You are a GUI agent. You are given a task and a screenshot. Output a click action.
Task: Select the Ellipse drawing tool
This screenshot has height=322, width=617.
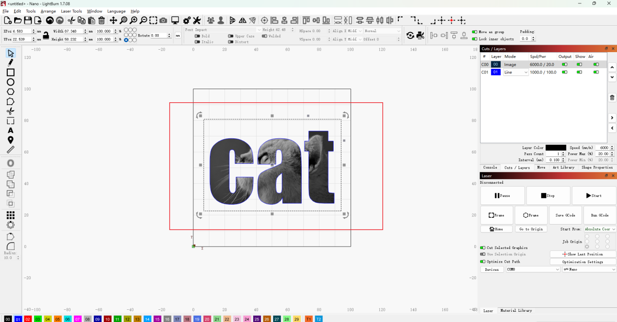[x=10, y=82]
